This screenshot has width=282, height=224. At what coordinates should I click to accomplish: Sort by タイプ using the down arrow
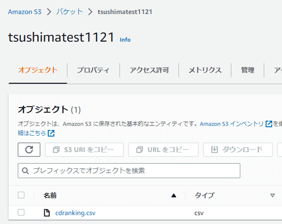[x=273, y=195]
